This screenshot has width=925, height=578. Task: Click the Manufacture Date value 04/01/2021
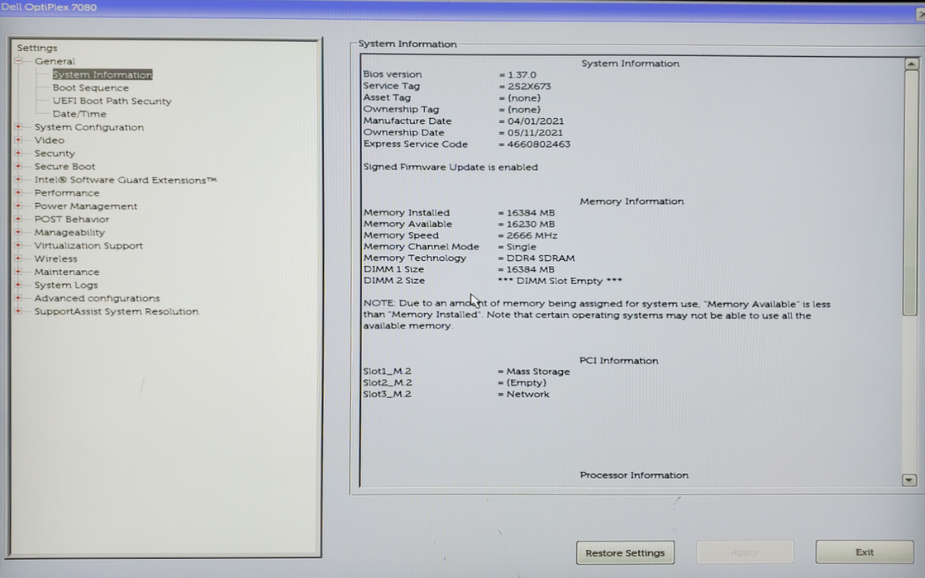pyautogui.click(x=535, y=121)
